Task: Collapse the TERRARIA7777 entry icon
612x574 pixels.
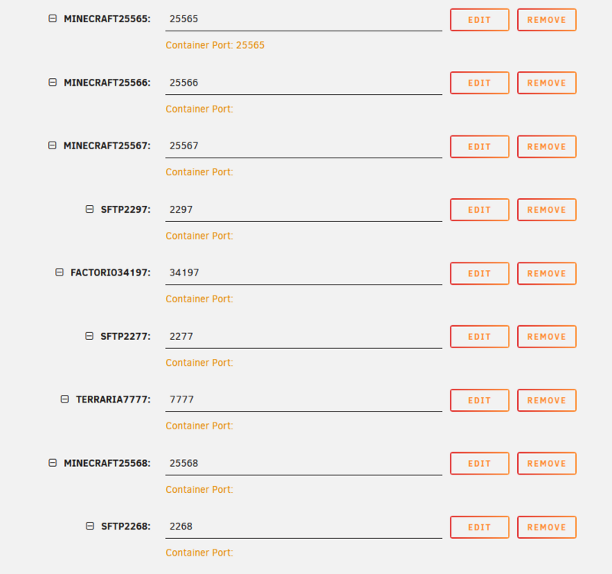Action: click(x=65, y=399)
